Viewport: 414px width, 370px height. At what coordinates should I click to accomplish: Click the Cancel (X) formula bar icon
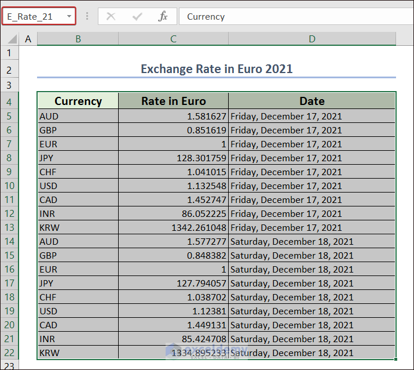pos(111,16)
